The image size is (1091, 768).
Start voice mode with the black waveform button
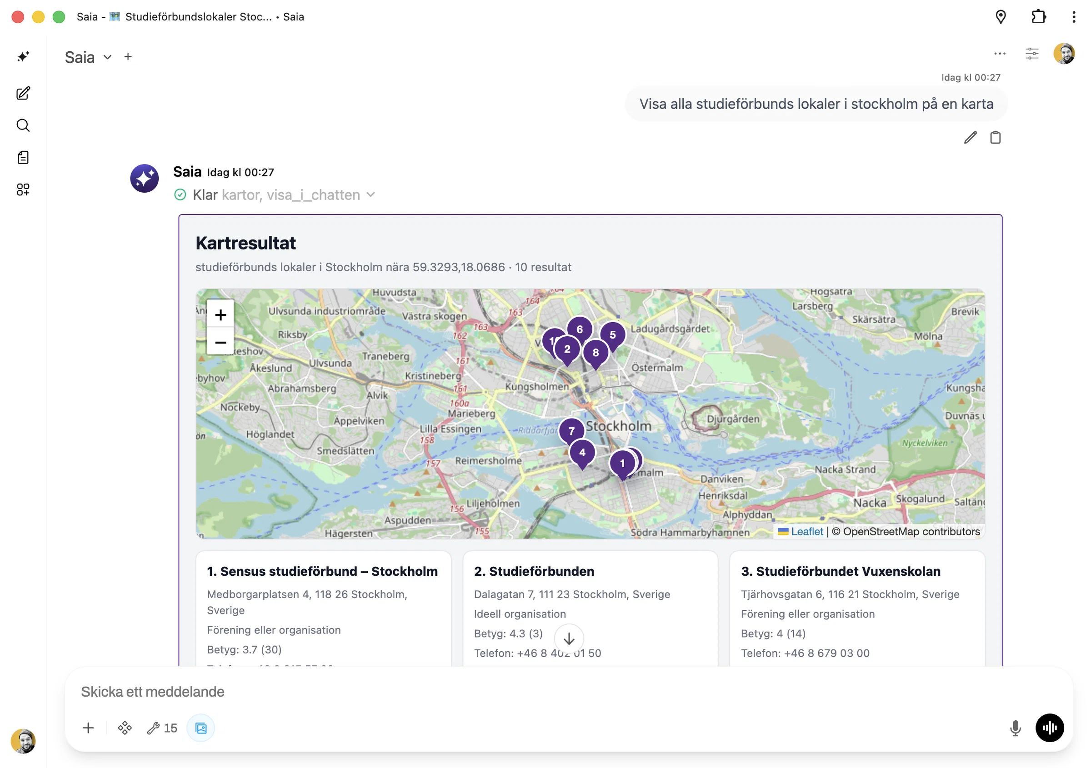pos(1050,728)
